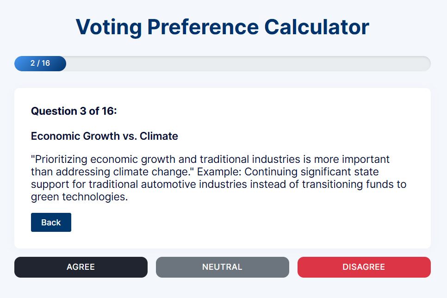Click the word "Calculator" in the page title

(x=317, y=27)
